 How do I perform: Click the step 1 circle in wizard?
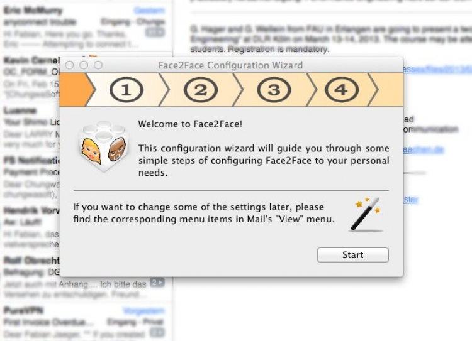[126, 90]
